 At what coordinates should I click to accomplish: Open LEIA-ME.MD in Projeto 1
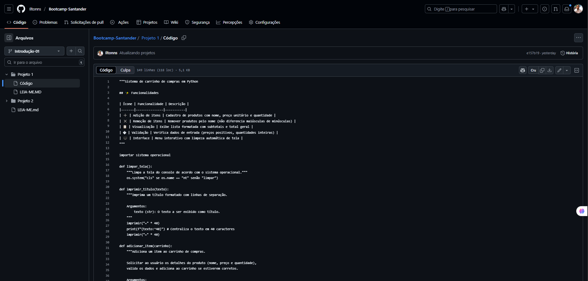coord(31,92)
